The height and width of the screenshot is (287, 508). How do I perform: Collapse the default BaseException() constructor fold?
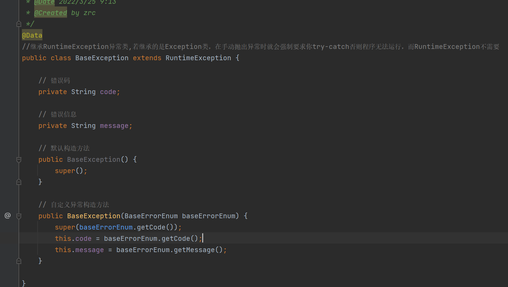tap(19, 160)
